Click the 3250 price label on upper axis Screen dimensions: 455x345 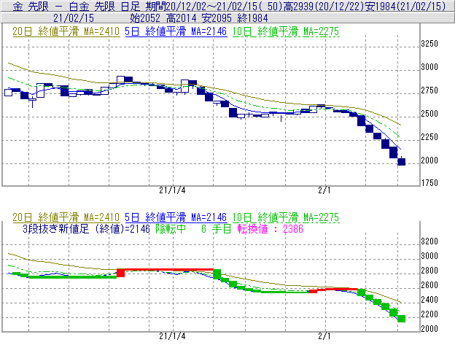pos(429,44)
